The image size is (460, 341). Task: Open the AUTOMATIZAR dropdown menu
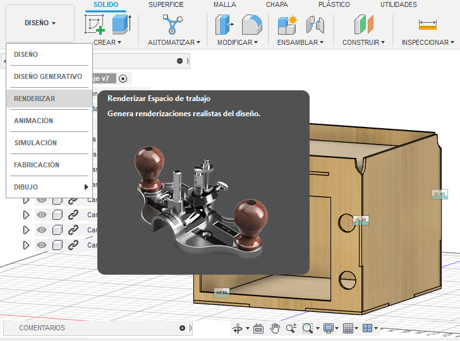point(174,42)
